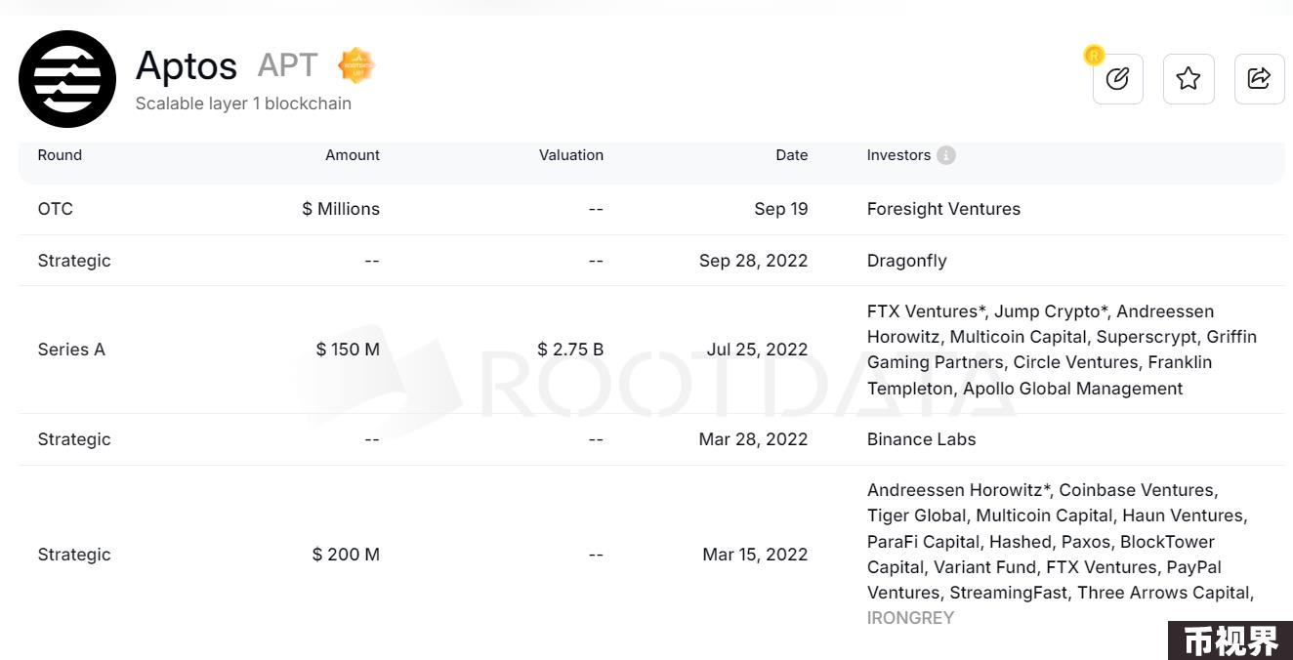This screenshot has width=1293, height=660.
Task: Click the APT ticker symbol
Action: [x=287, y=65]
